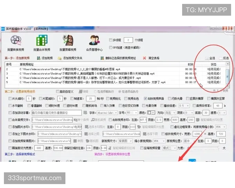
Task: Enable the 修改视频尺寸 checkbox
Action: pos(163,134)
